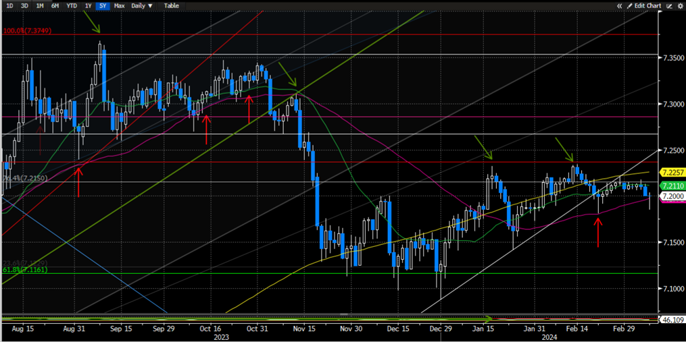Click the Oct 16 date label
The height and width of the screenshot is (342, 686).
pos(212,328)
